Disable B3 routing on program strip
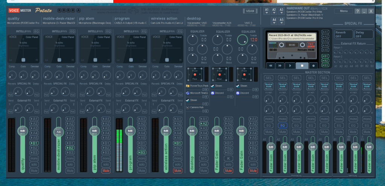 (x=142, y=153)
